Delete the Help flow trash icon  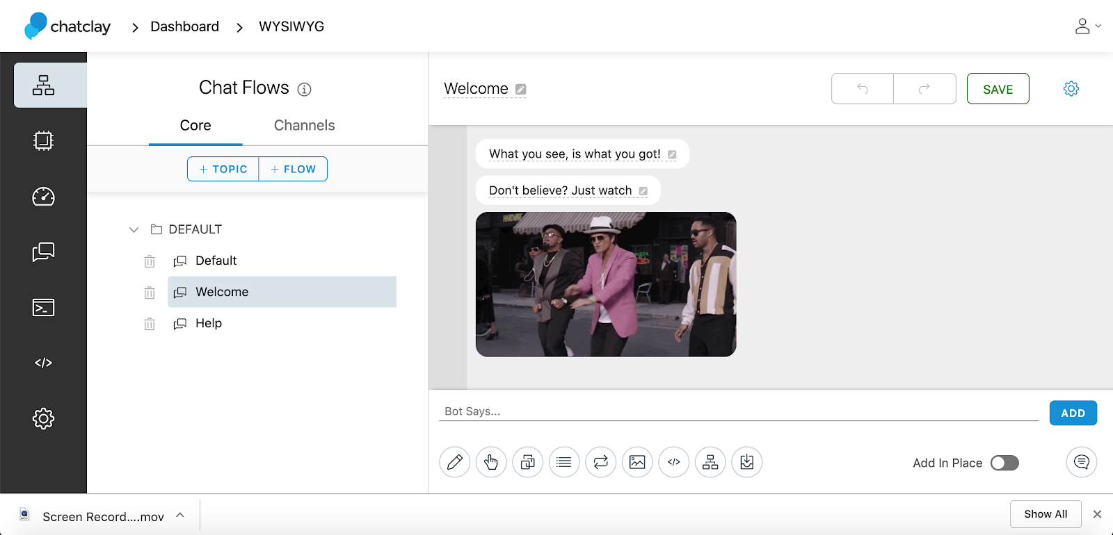coord(150,324)
